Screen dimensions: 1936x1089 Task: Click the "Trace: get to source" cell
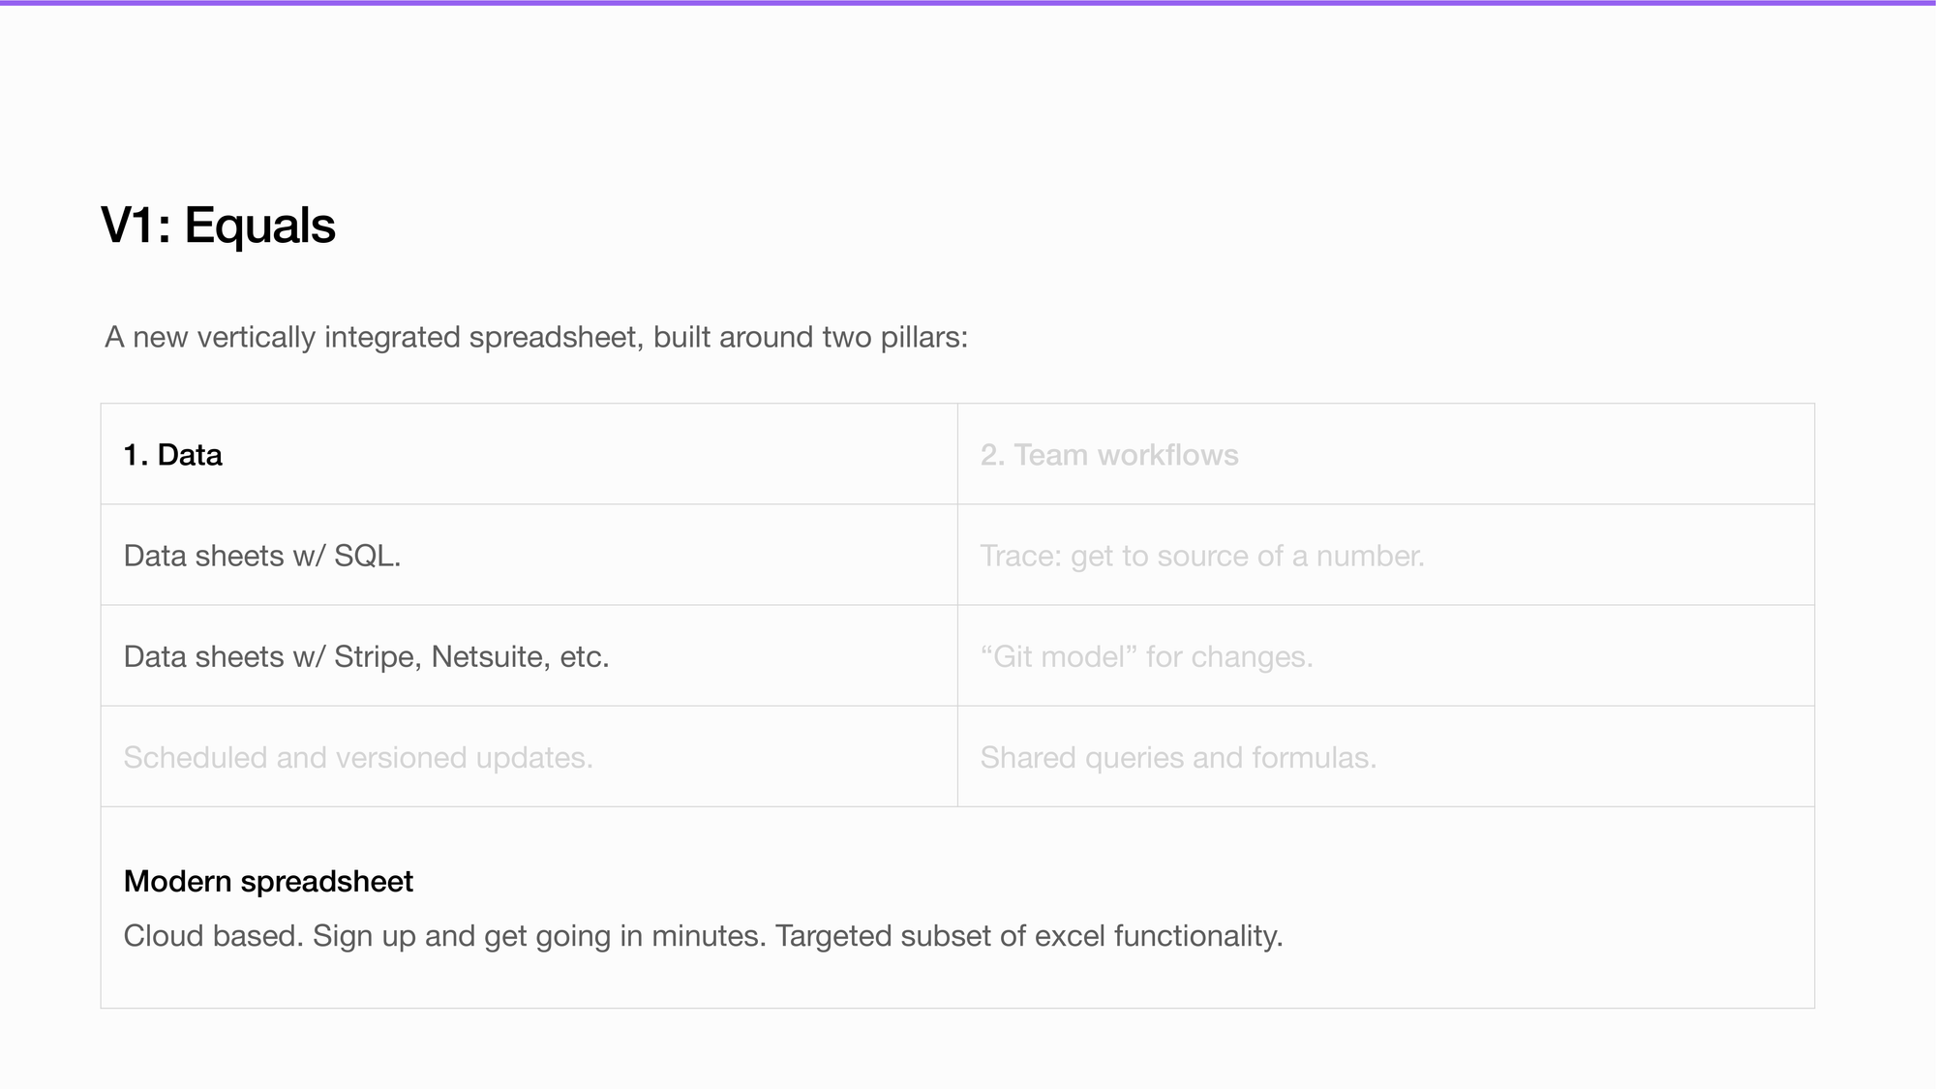point(1201,556)
